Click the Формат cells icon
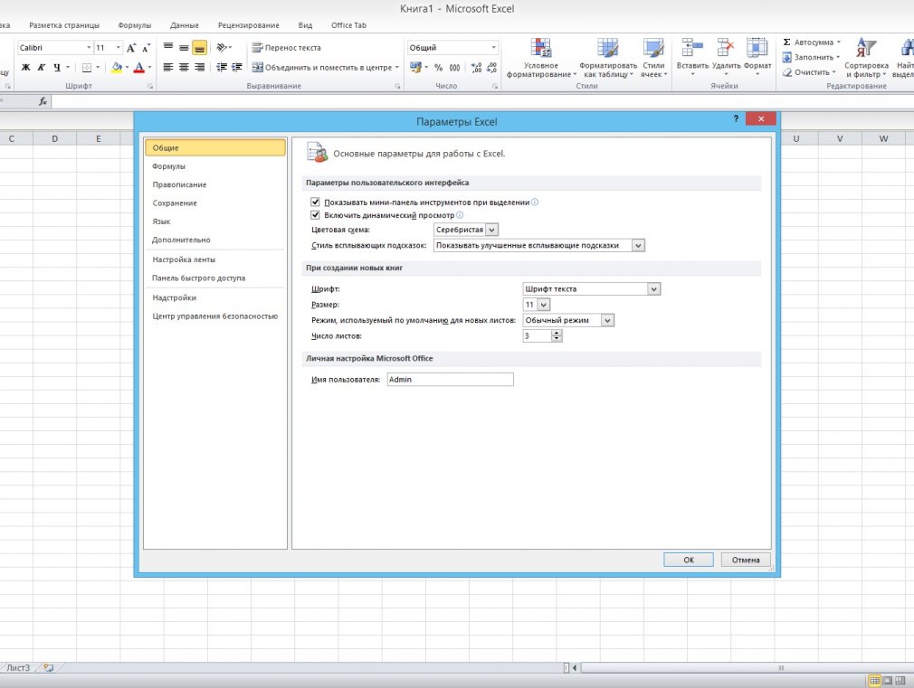This screenshot has height=688, width=914. pos(757,48)
